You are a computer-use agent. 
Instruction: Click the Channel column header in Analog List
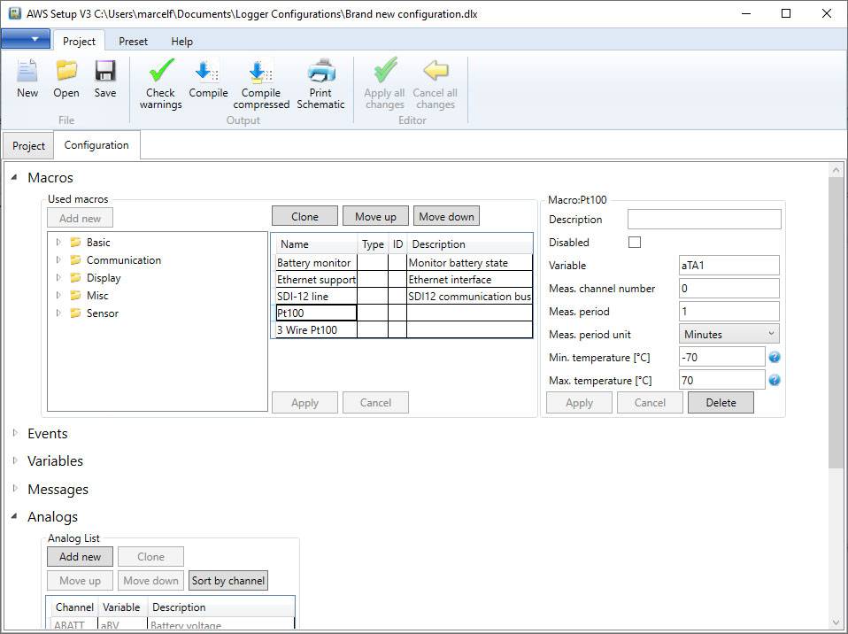point(74,607)
